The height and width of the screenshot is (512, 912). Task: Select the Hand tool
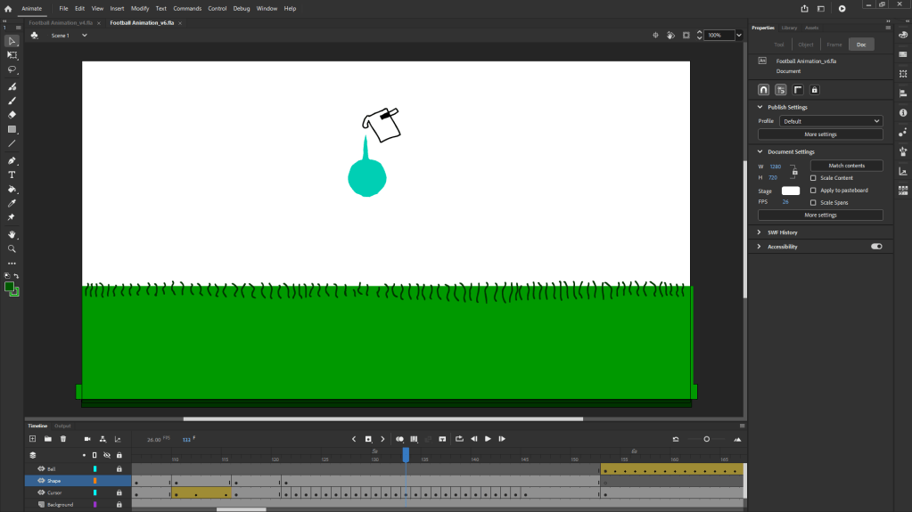(x=12, y=234)
